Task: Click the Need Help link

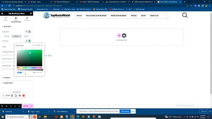Action: 16,92
